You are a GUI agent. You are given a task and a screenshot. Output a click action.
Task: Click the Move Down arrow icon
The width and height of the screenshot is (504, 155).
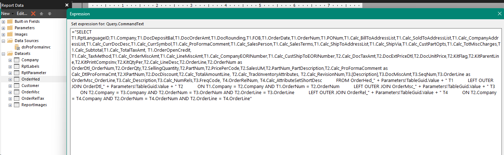(49, 14)
